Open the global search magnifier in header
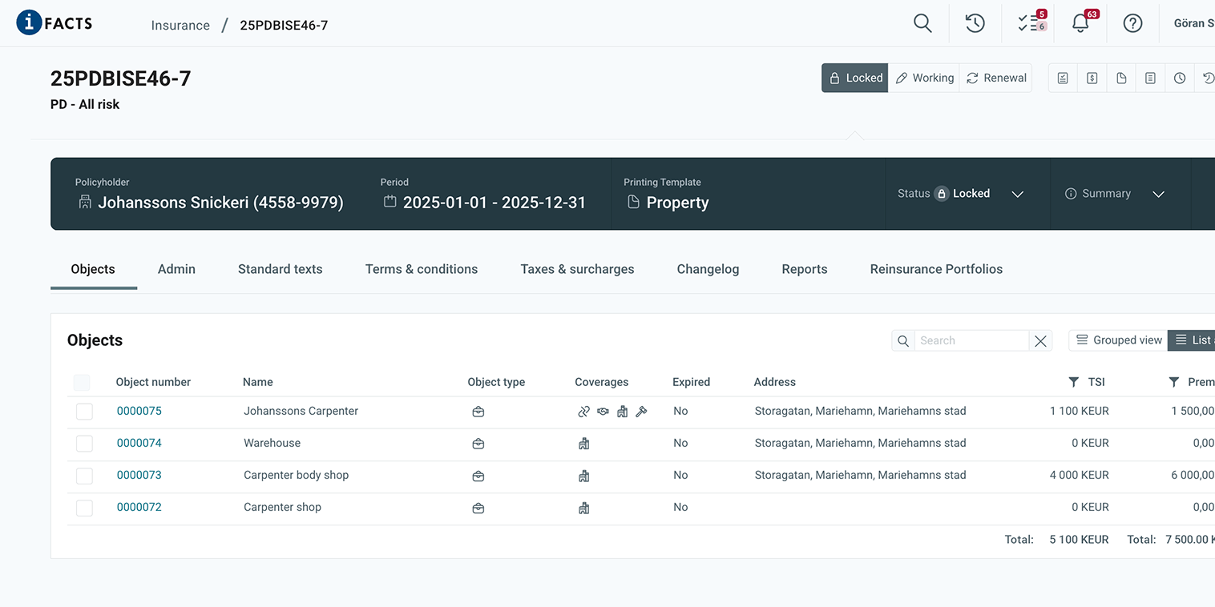The height and width of the screenshot is (607, 1215). (x=922, y=23)
